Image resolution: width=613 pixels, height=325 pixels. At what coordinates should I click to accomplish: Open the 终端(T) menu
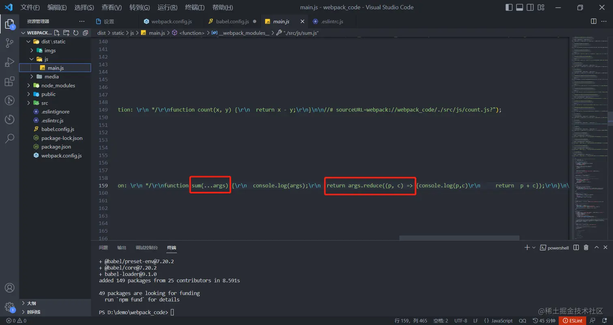pos(195,7)
